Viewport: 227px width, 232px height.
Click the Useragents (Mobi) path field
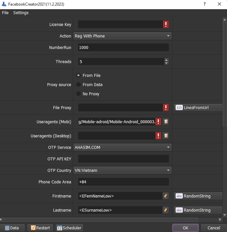click(117, 122)
